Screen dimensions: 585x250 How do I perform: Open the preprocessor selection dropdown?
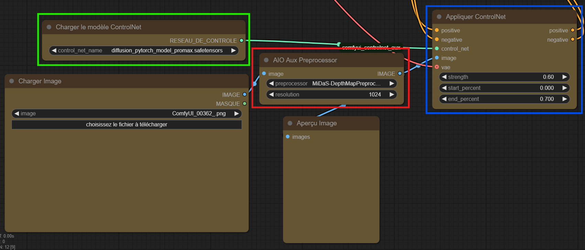point(332,84)
